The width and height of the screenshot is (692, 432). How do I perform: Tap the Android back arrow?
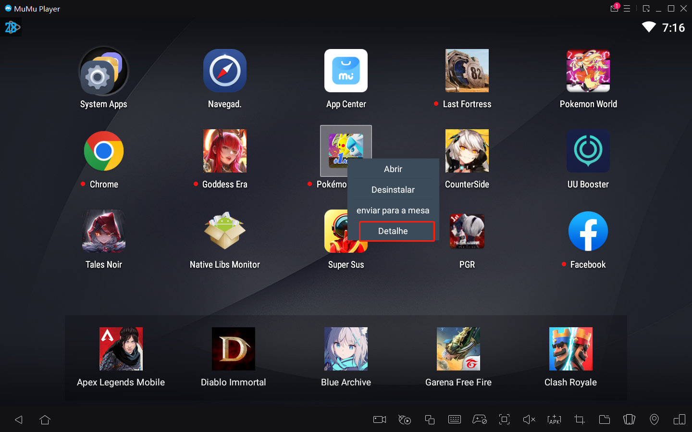(x=19, y=420)
